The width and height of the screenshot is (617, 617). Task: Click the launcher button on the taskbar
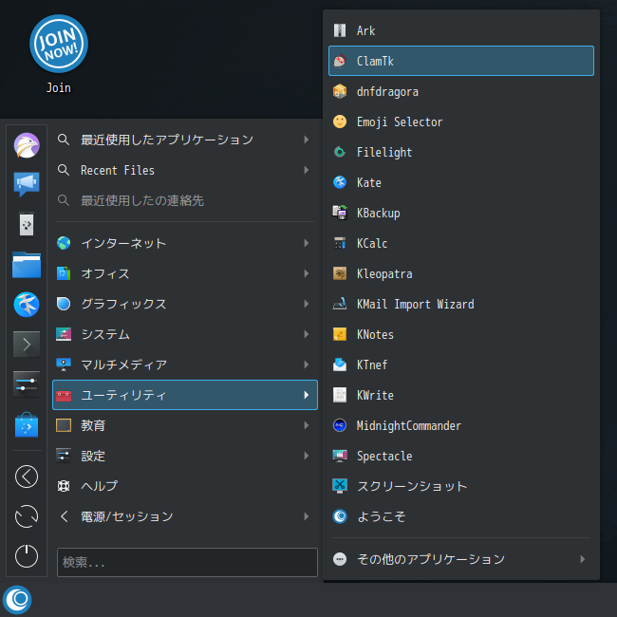(17, 600)
